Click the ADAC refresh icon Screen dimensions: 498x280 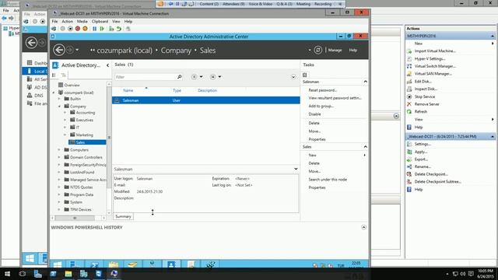(x=317, y=50)
